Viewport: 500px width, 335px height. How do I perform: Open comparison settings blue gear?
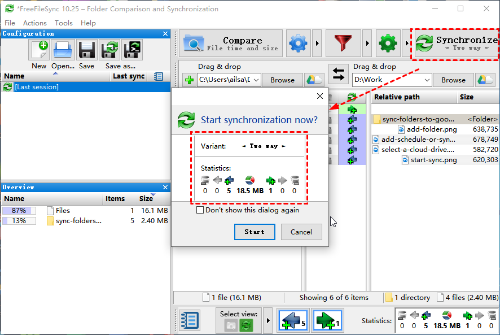[x=299, y=43]
